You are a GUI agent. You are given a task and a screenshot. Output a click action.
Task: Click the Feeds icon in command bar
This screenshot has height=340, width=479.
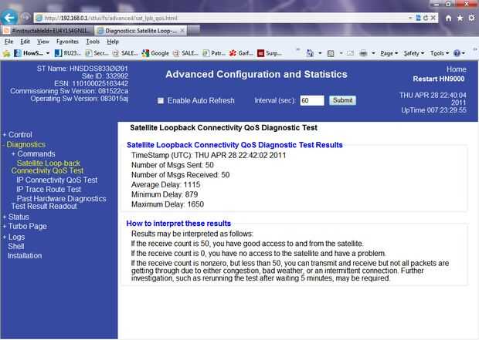tap(331, 54)
